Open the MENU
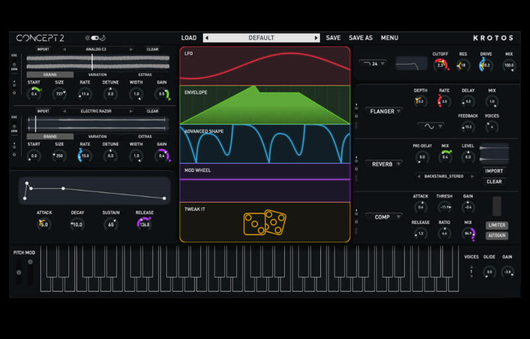Image resolution: width=530 pixels, height=339 pixels. (389, 38)
